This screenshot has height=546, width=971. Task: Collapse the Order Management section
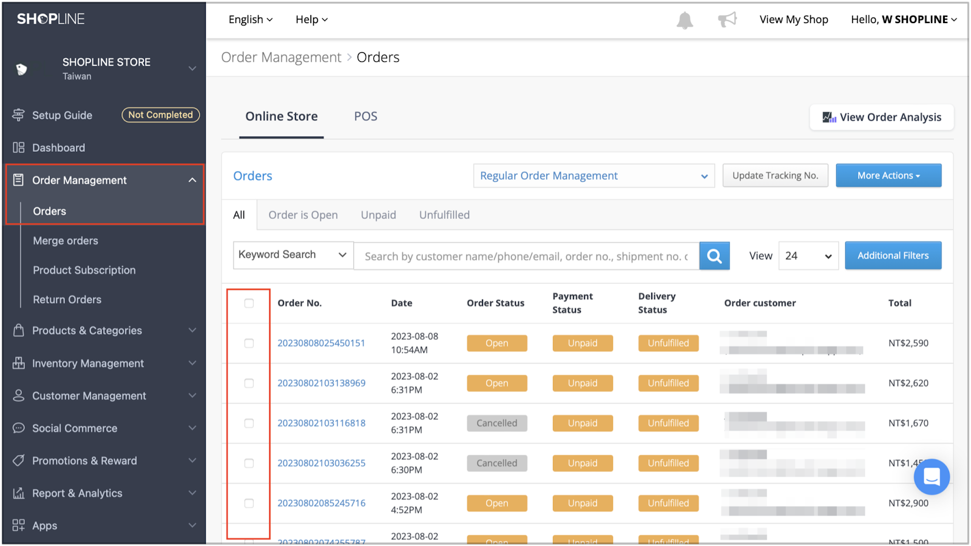coord(192,180)
